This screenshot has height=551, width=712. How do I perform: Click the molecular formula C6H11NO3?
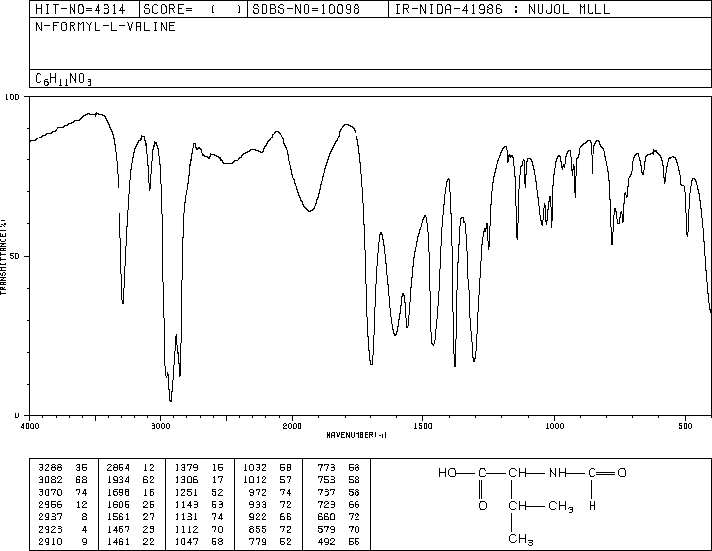pyautogui.click(x=63, y=79)
